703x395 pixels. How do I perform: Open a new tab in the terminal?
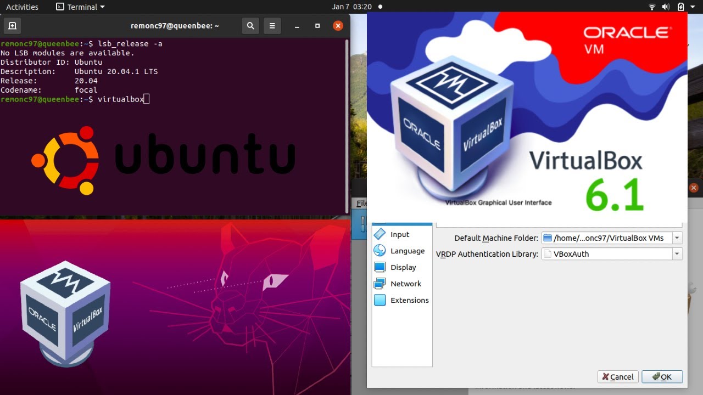[x=12, y=26]
